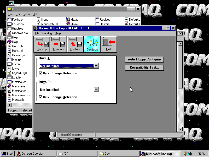Select the Interlnk program icon
Image resolution: width=209 pixels, height=157 pixels.
[x=9, y=60]
